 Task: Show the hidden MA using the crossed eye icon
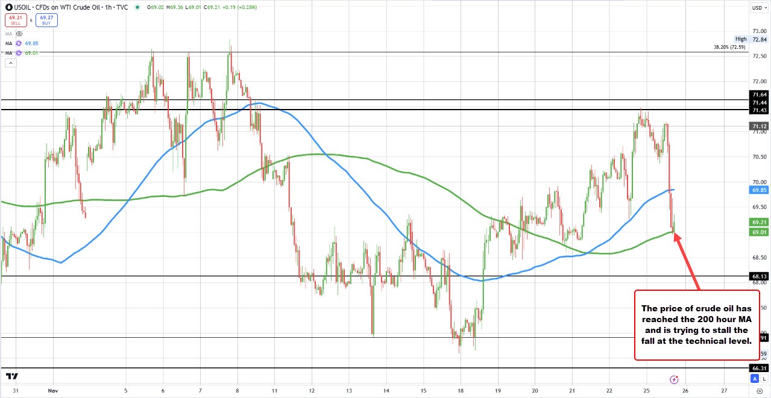(x=19, y=34)
